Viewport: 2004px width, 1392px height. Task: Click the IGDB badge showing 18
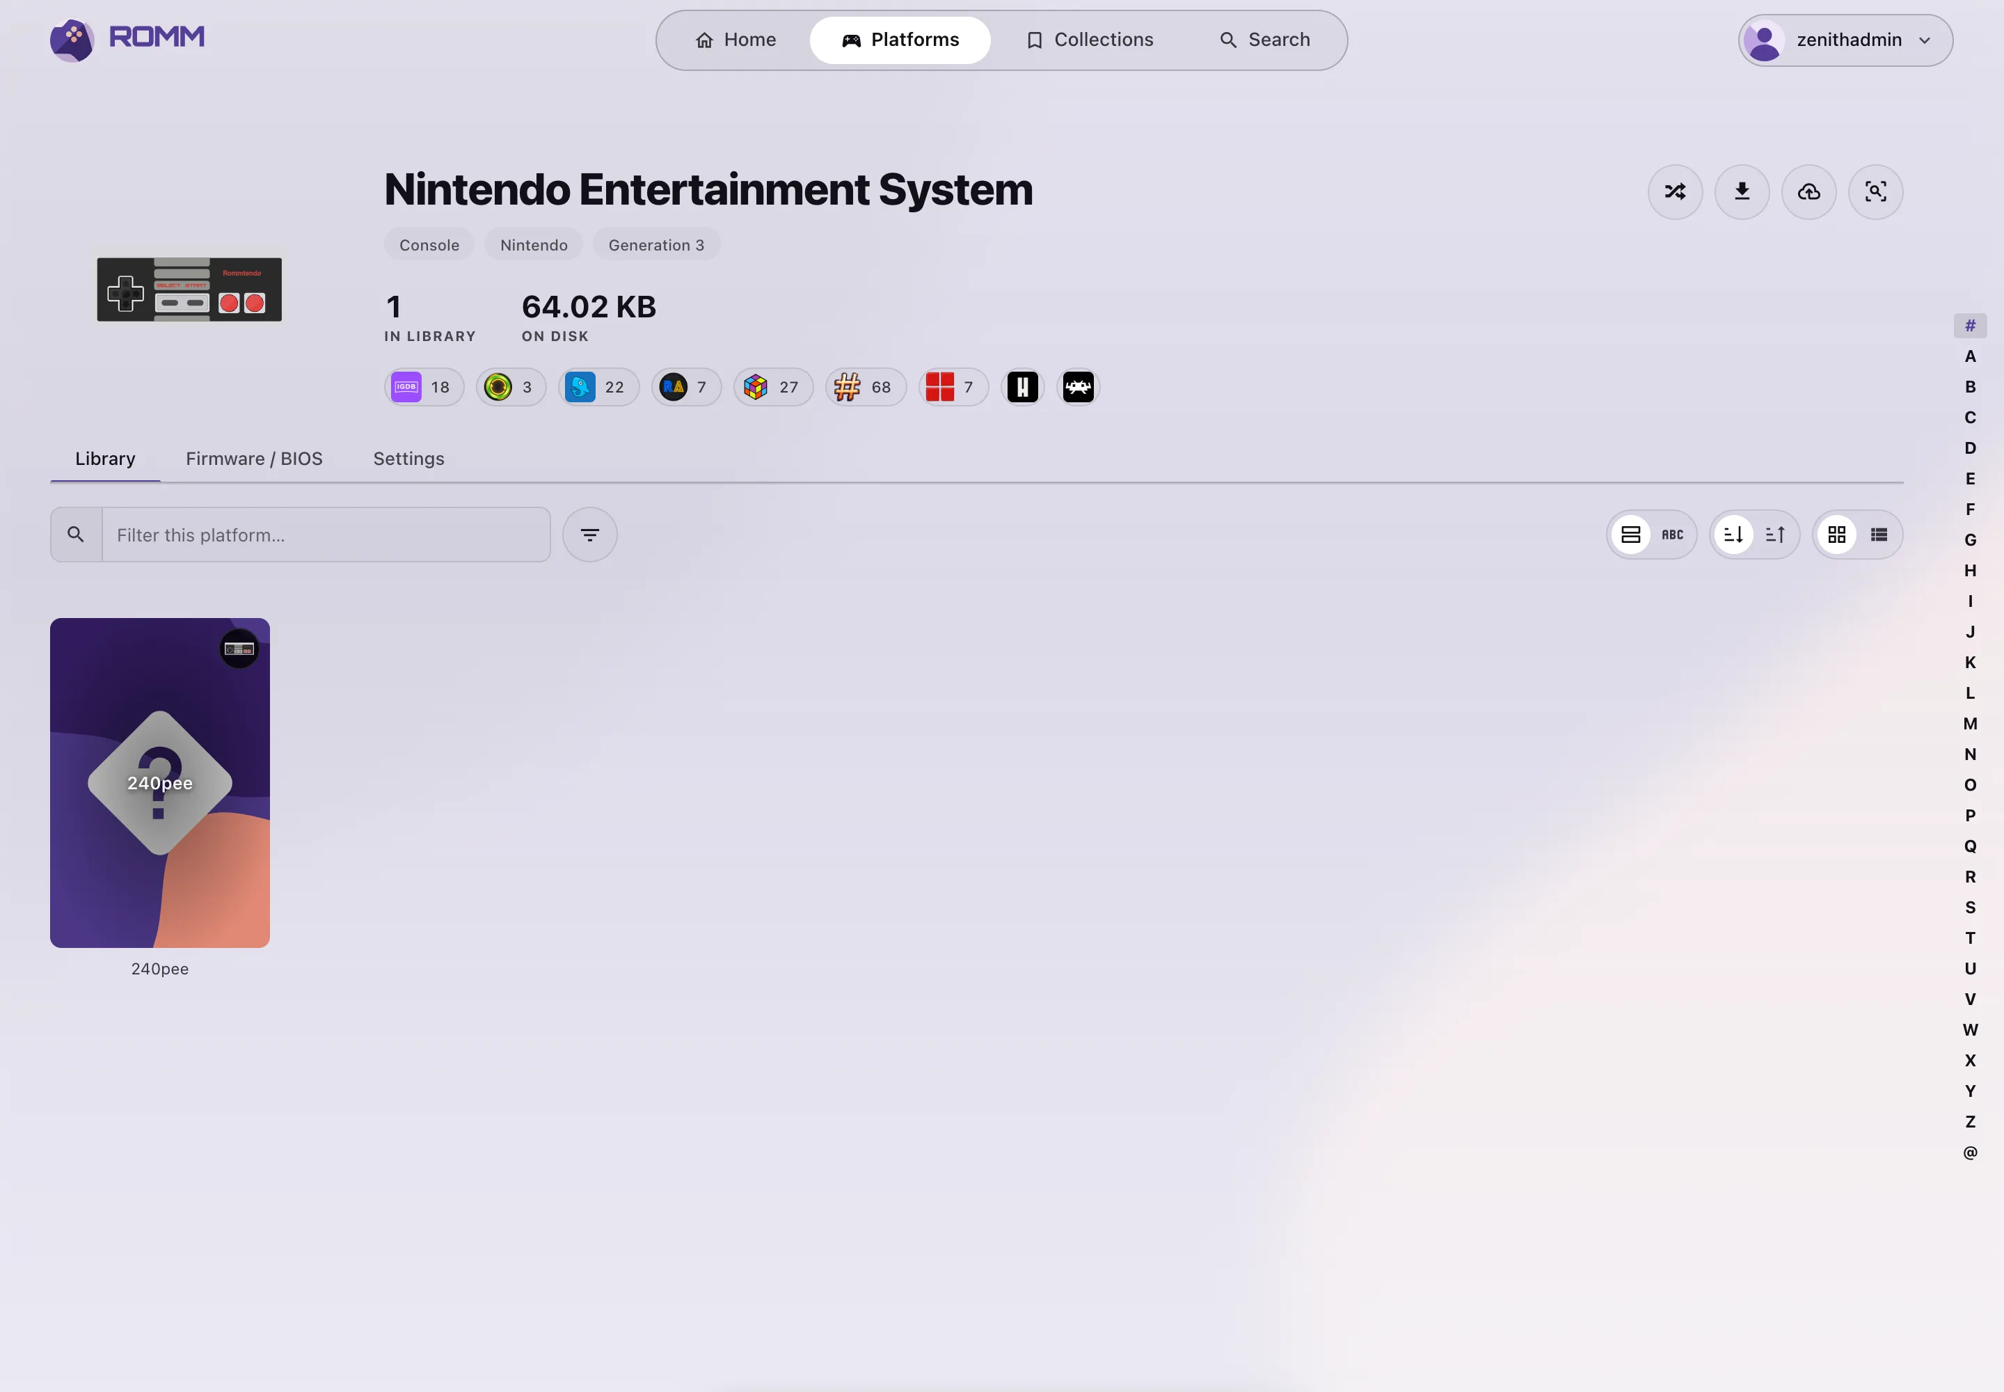point(424,387)
